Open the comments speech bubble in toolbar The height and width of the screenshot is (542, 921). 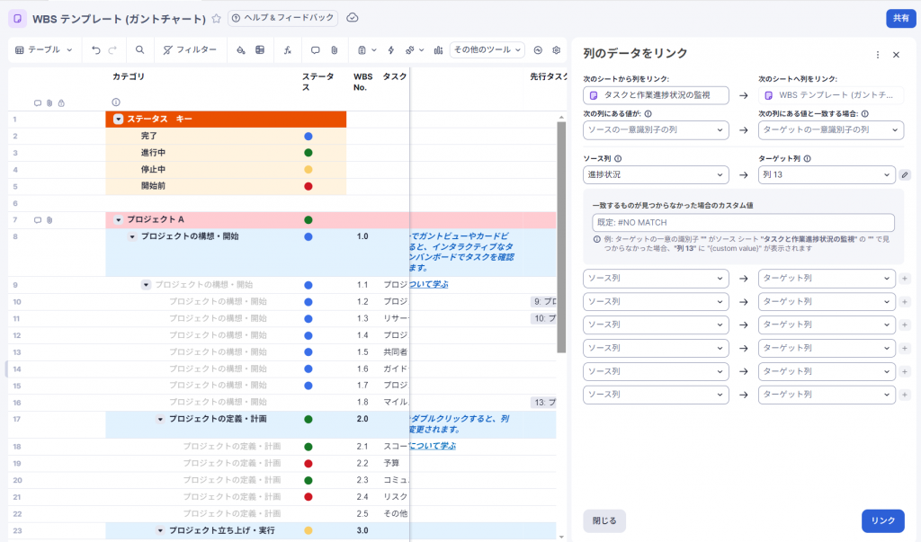[315, 50]
